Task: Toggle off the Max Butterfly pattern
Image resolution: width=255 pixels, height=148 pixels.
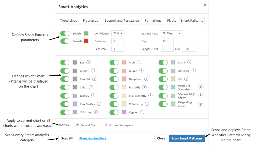Action: click(114, 96)
